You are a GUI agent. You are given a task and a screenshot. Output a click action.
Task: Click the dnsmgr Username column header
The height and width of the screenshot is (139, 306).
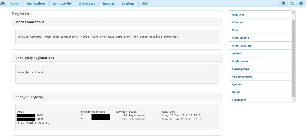(x=93, y=112)
